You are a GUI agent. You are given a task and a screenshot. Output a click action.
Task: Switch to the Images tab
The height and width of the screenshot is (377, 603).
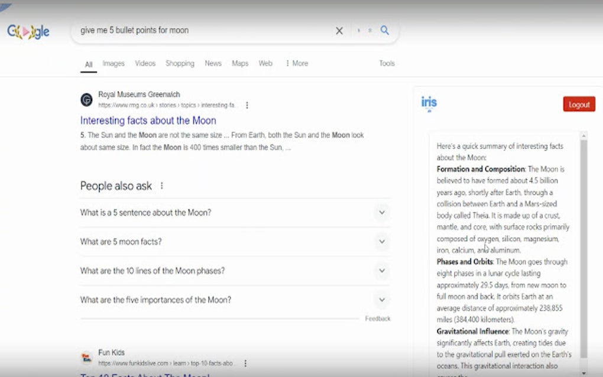[x=114, y=63]
